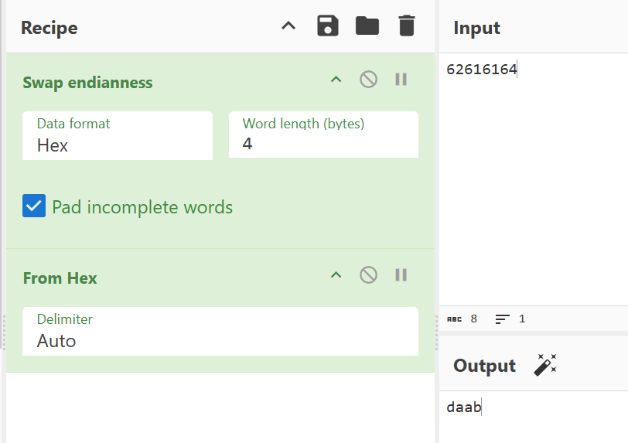This screenshot has height=443, width=628.
Task: Click the input character count icon
Action: (x=454, y=319)
